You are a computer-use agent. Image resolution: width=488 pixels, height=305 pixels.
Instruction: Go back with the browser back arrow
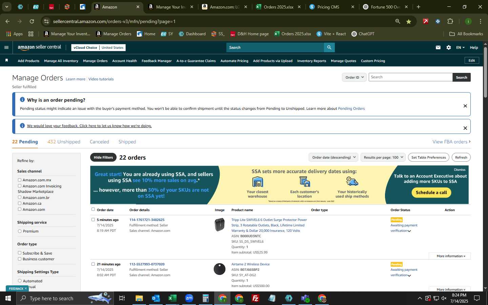pos(7,21)
